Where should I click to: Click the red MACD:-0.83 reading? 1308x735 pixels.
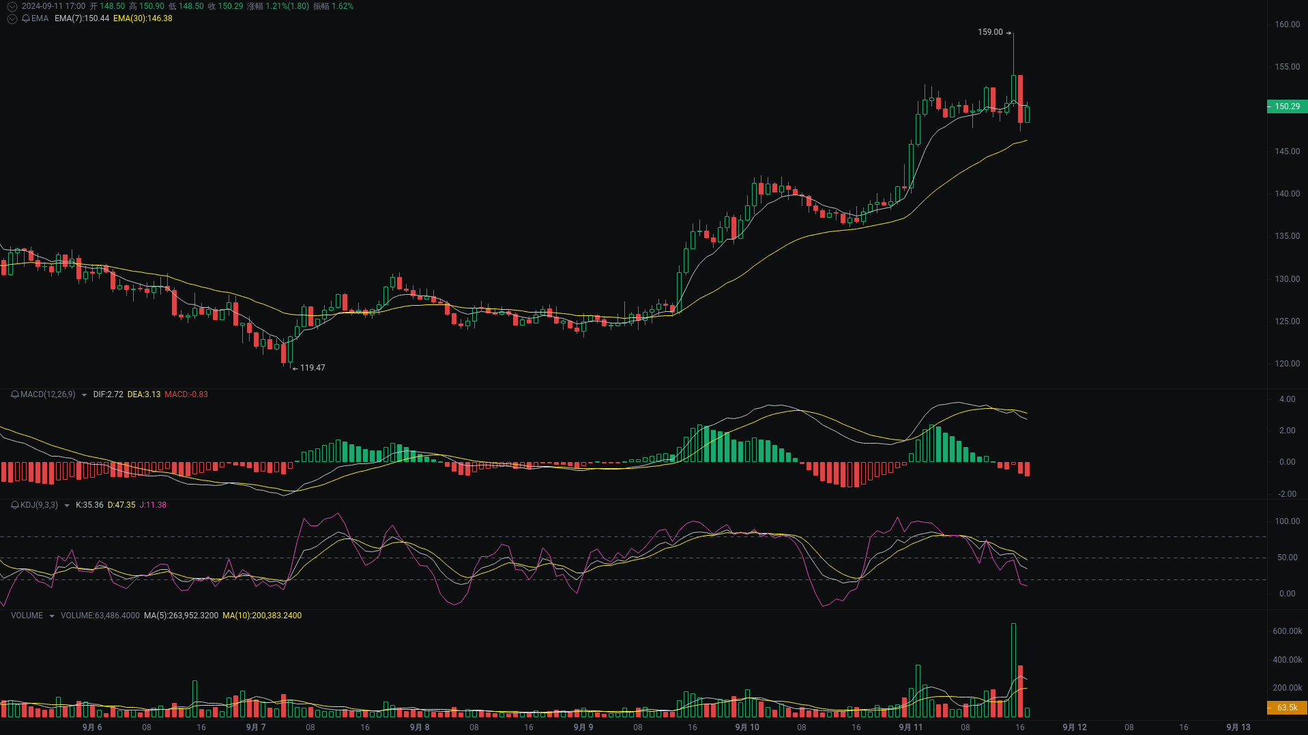click(x=186, y=394)
